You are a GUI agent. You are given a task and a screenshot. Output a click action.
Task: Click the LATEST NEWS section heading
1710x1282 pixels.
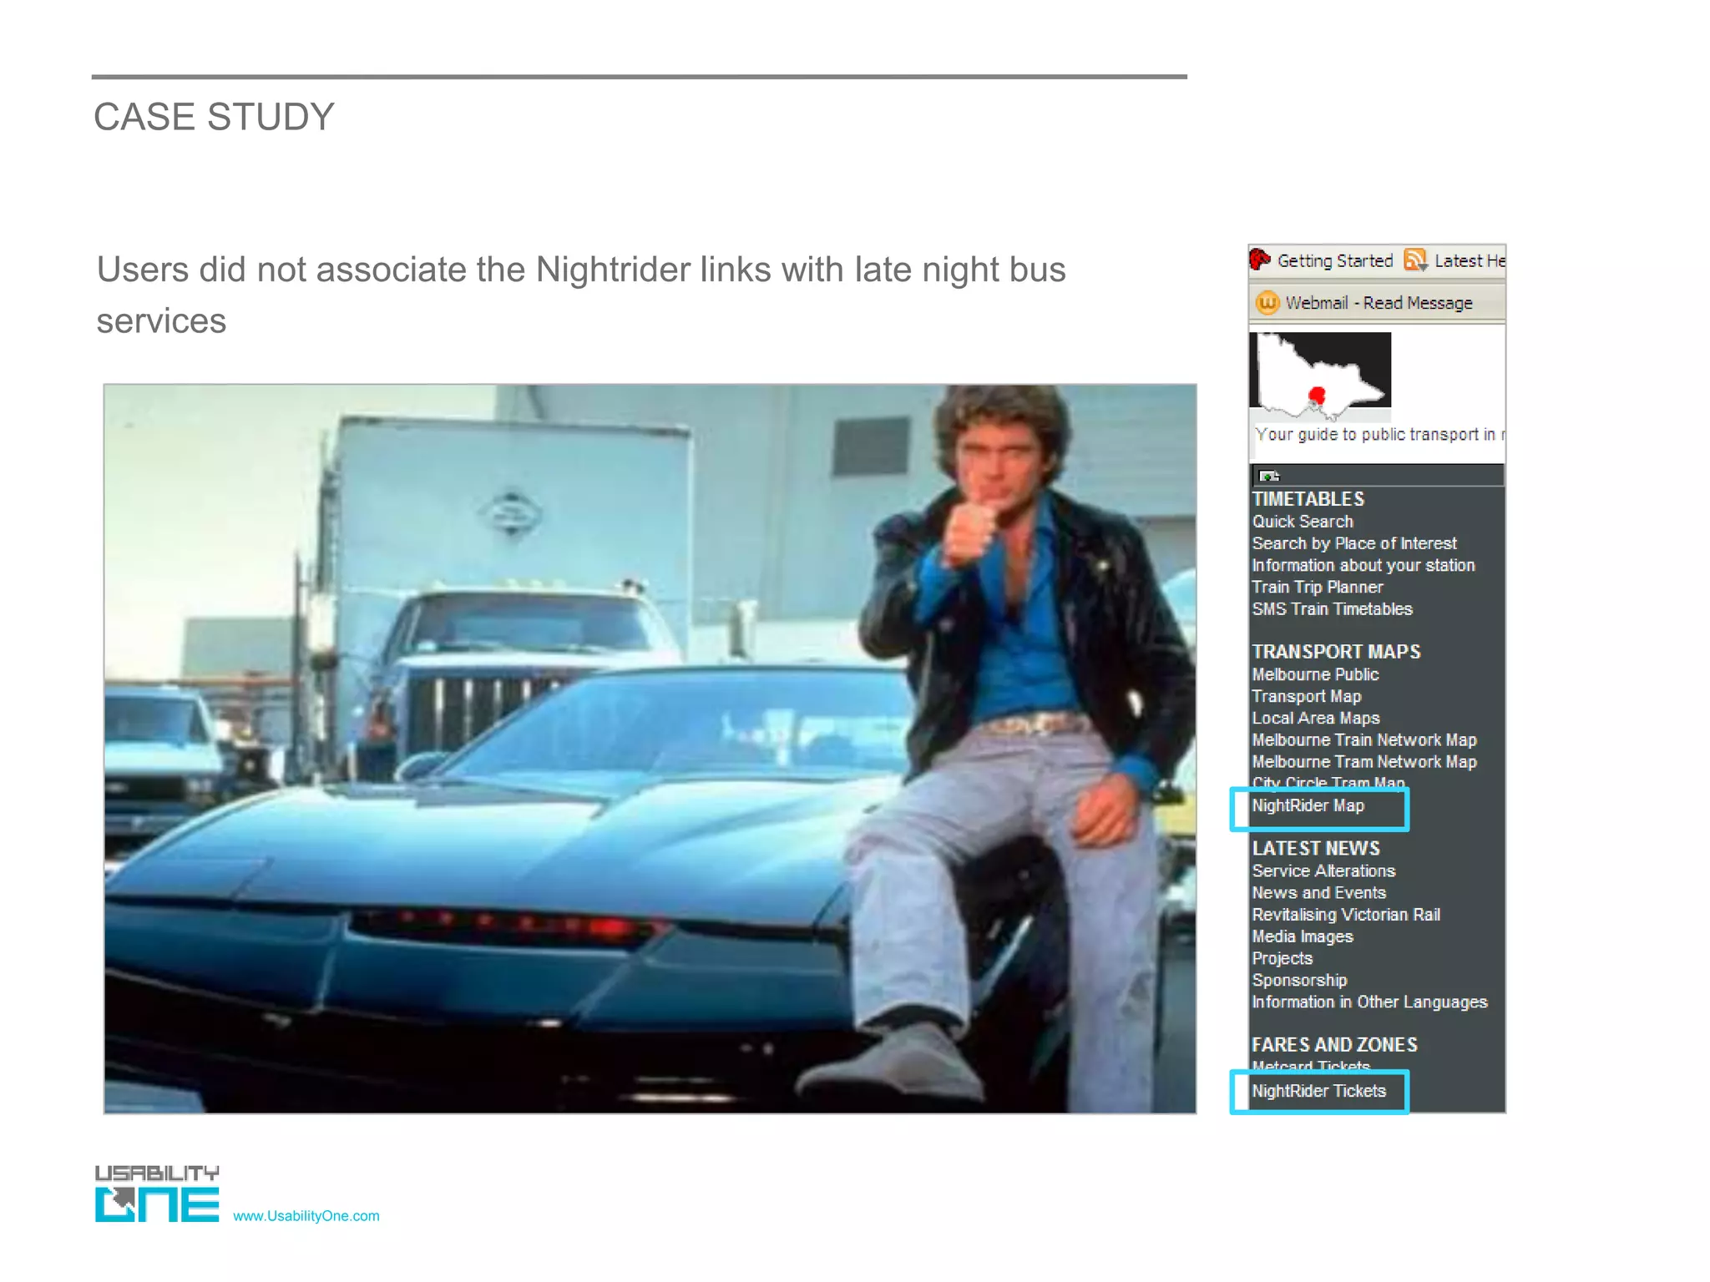coord(1316,848)
